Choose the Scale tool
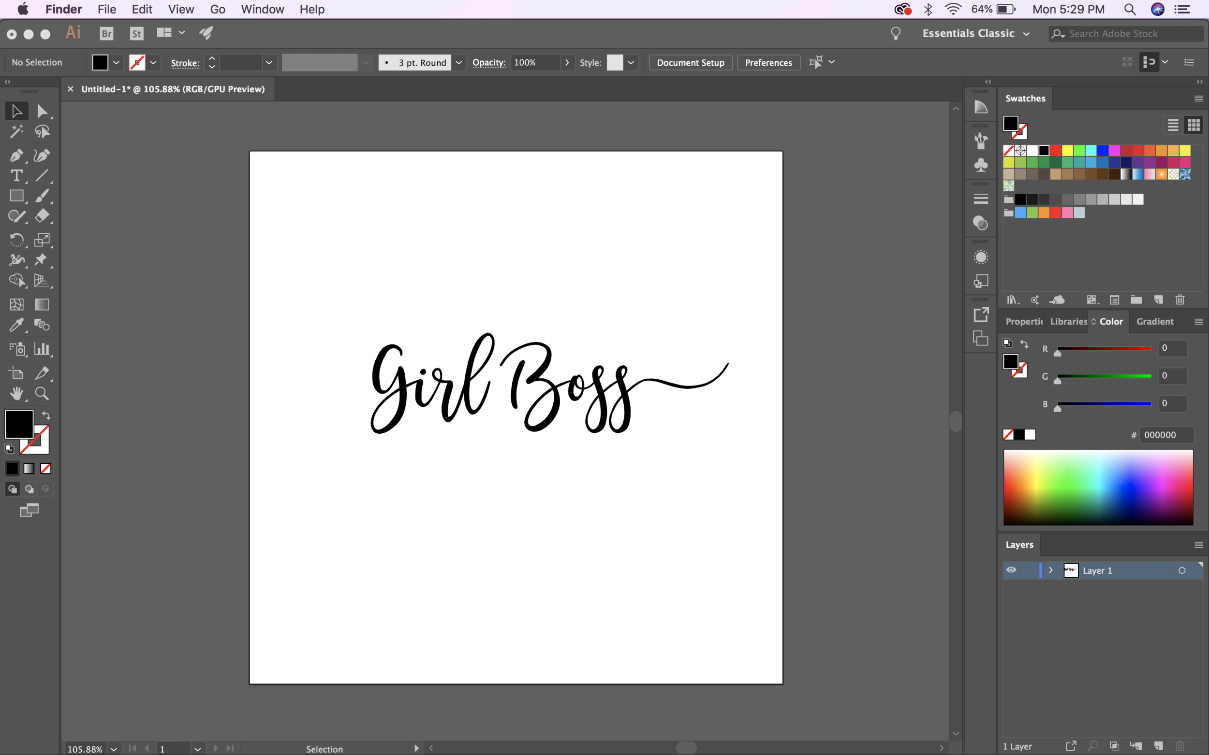The image size is (1209, 755). pos(42,240)
